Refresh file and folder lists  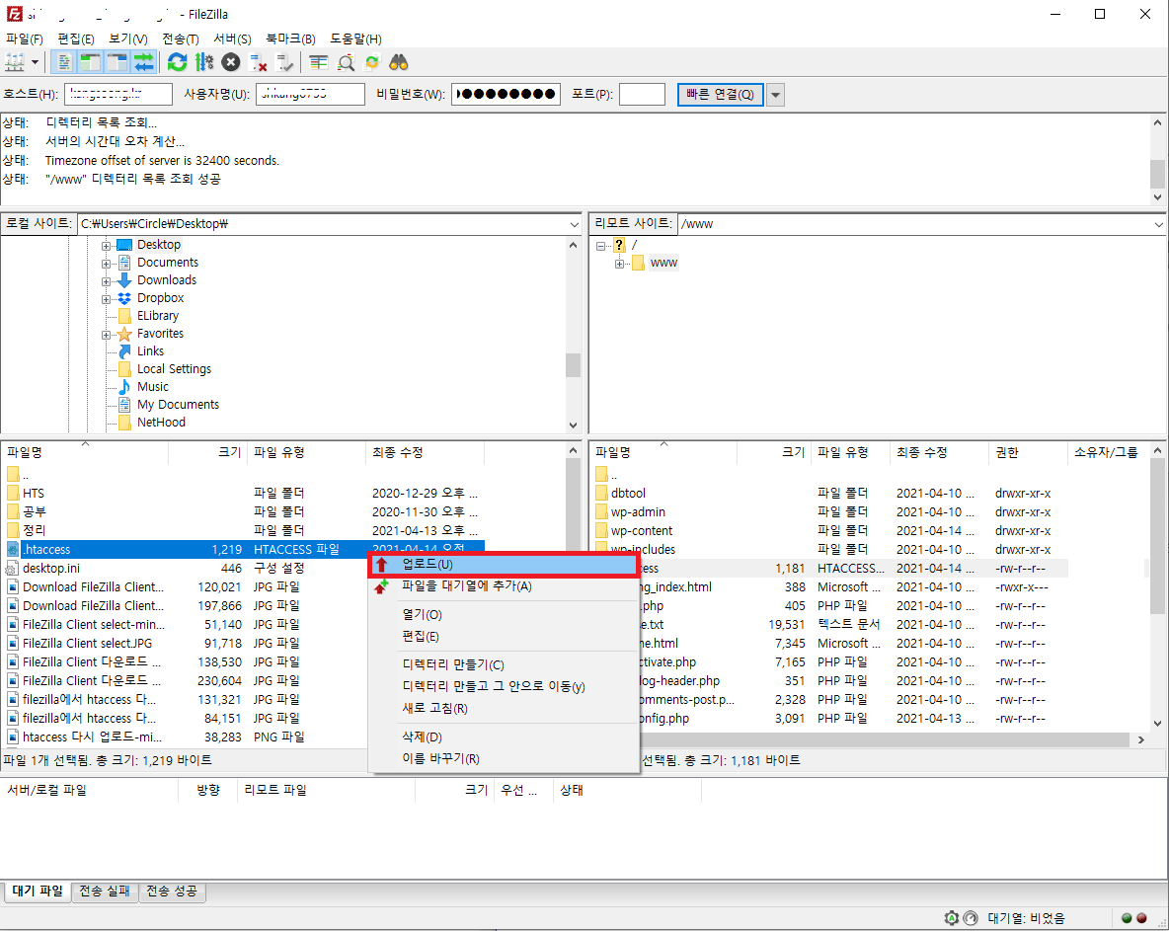178,62
